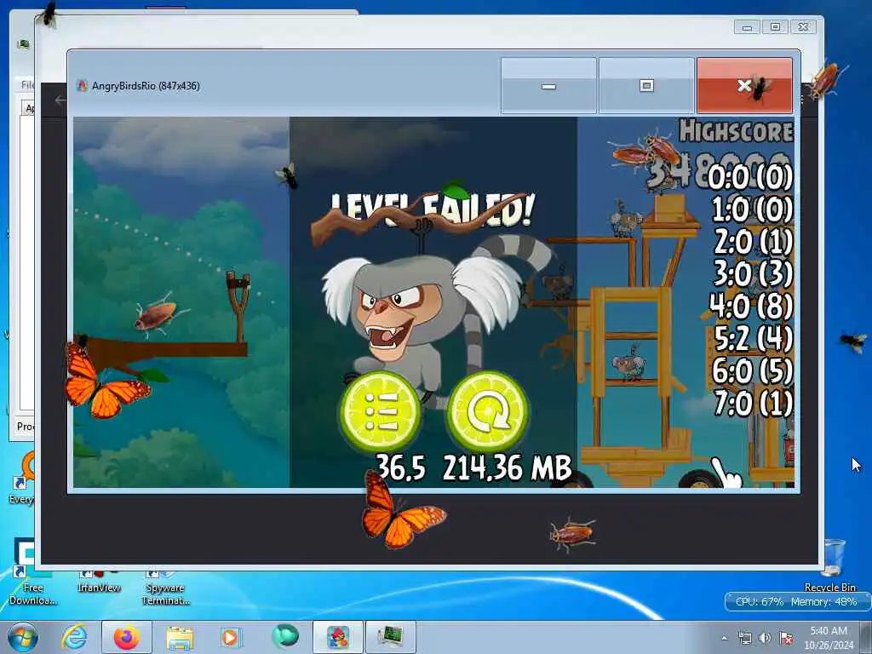Open the volume speaker tray icon
The image size is (872, 654).
pos(765,638)
